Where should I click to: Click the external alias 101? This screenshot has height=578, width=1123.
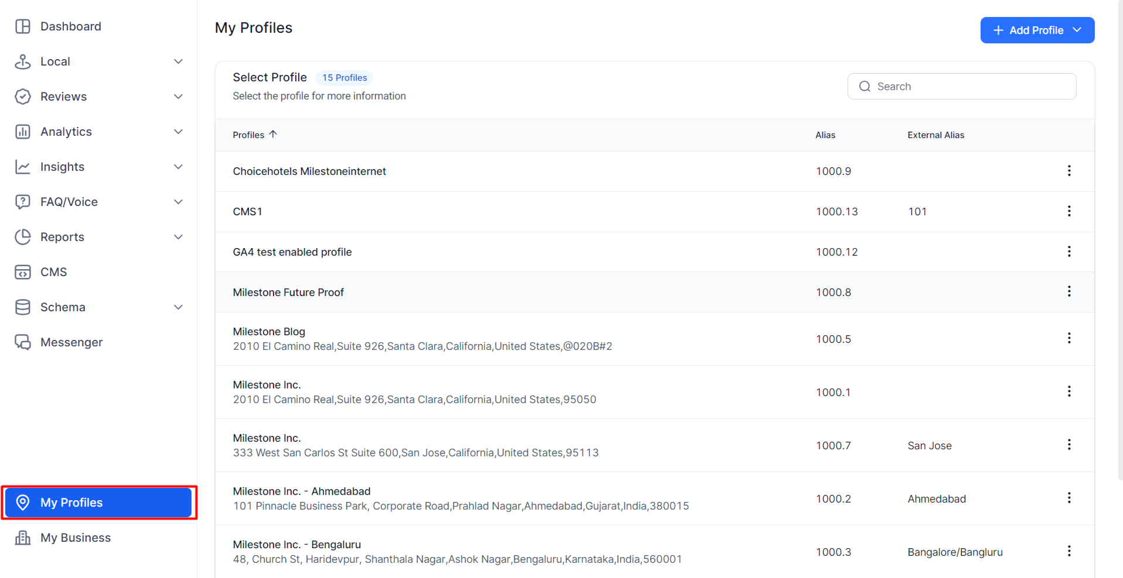917,212
